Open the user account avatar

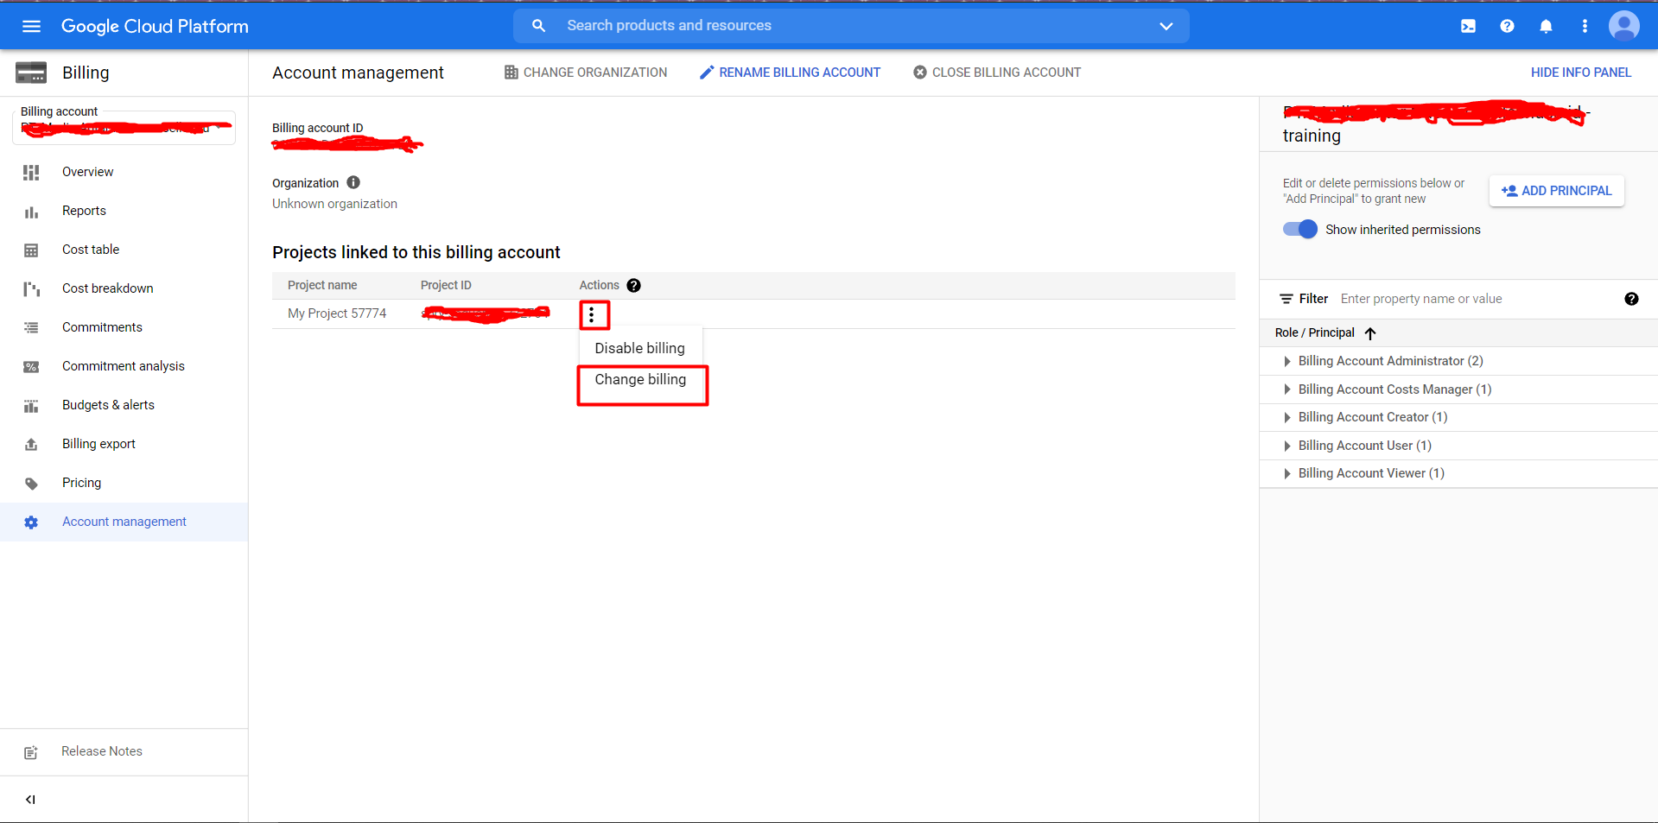click(1623, 26)
